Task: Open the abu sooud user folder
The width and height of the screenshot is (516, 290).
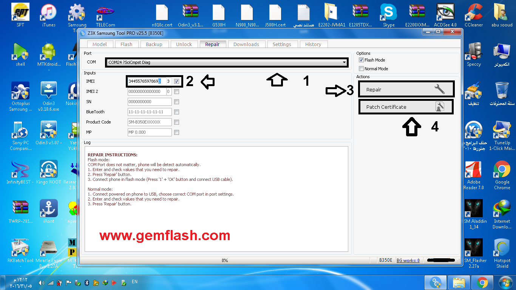Action: (502, 15)
